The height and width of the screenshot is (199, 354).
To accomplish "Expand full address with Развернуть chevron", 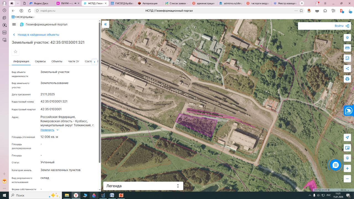I will (x=58, y=130).
